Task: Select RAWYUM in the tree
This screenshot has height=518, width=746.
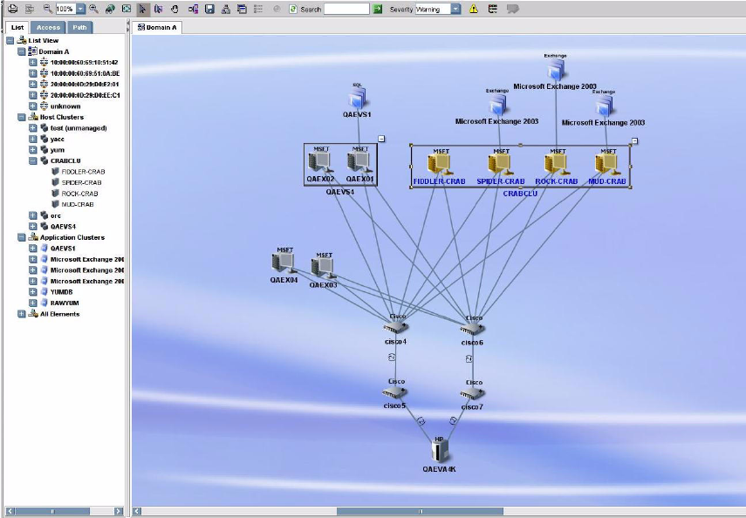Action: point(65,303)
